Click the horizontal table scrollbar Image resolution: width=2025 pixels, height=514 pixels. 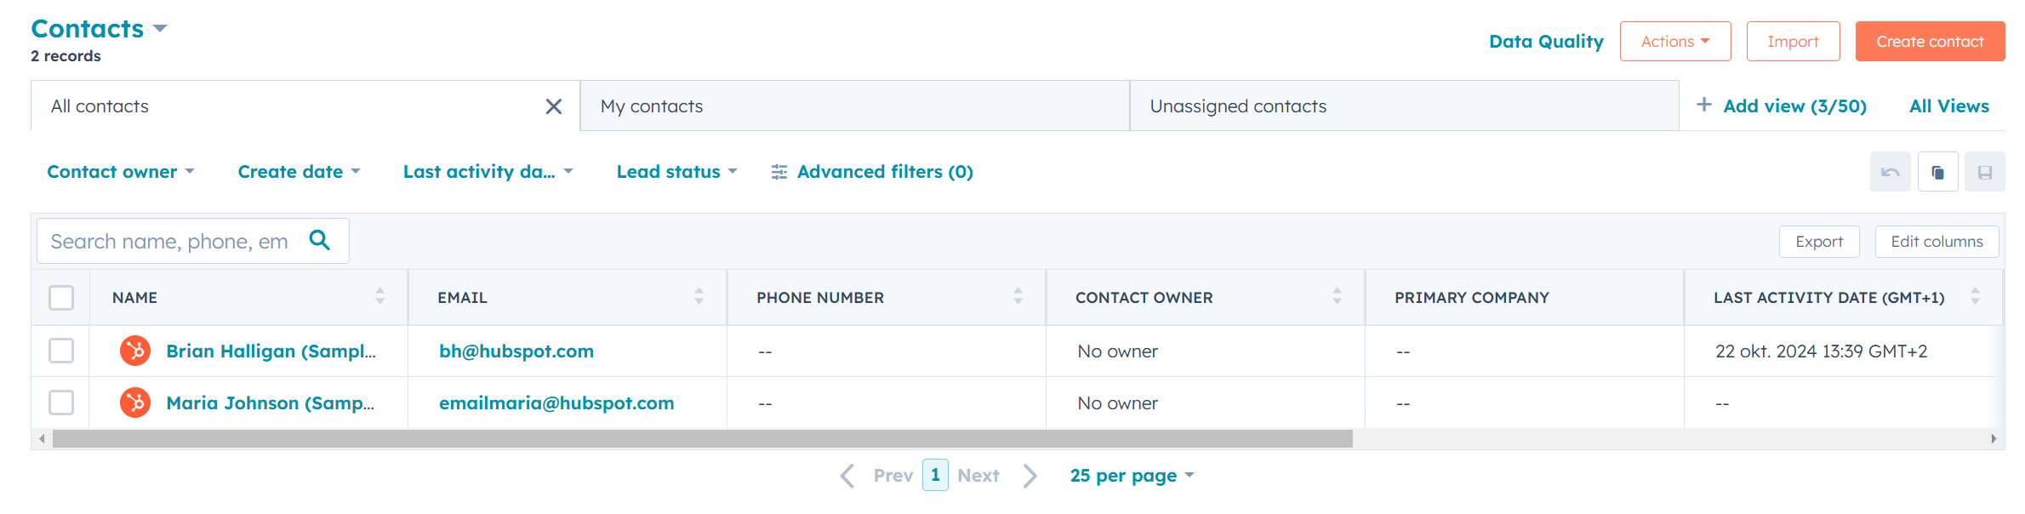pyautogui.click(x=702, y=439)
